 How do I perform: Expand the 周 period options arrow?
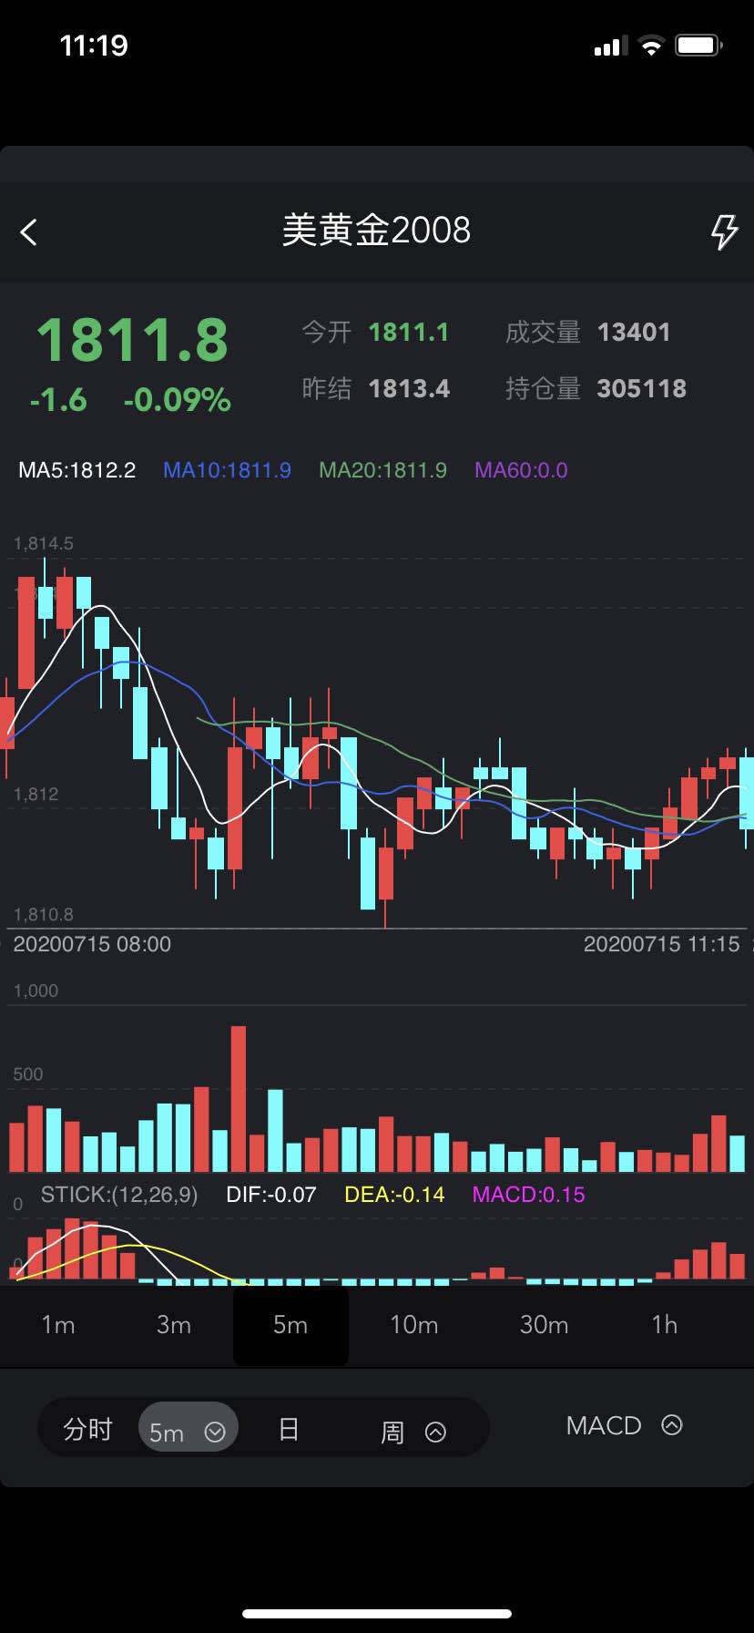point(436,1432)
